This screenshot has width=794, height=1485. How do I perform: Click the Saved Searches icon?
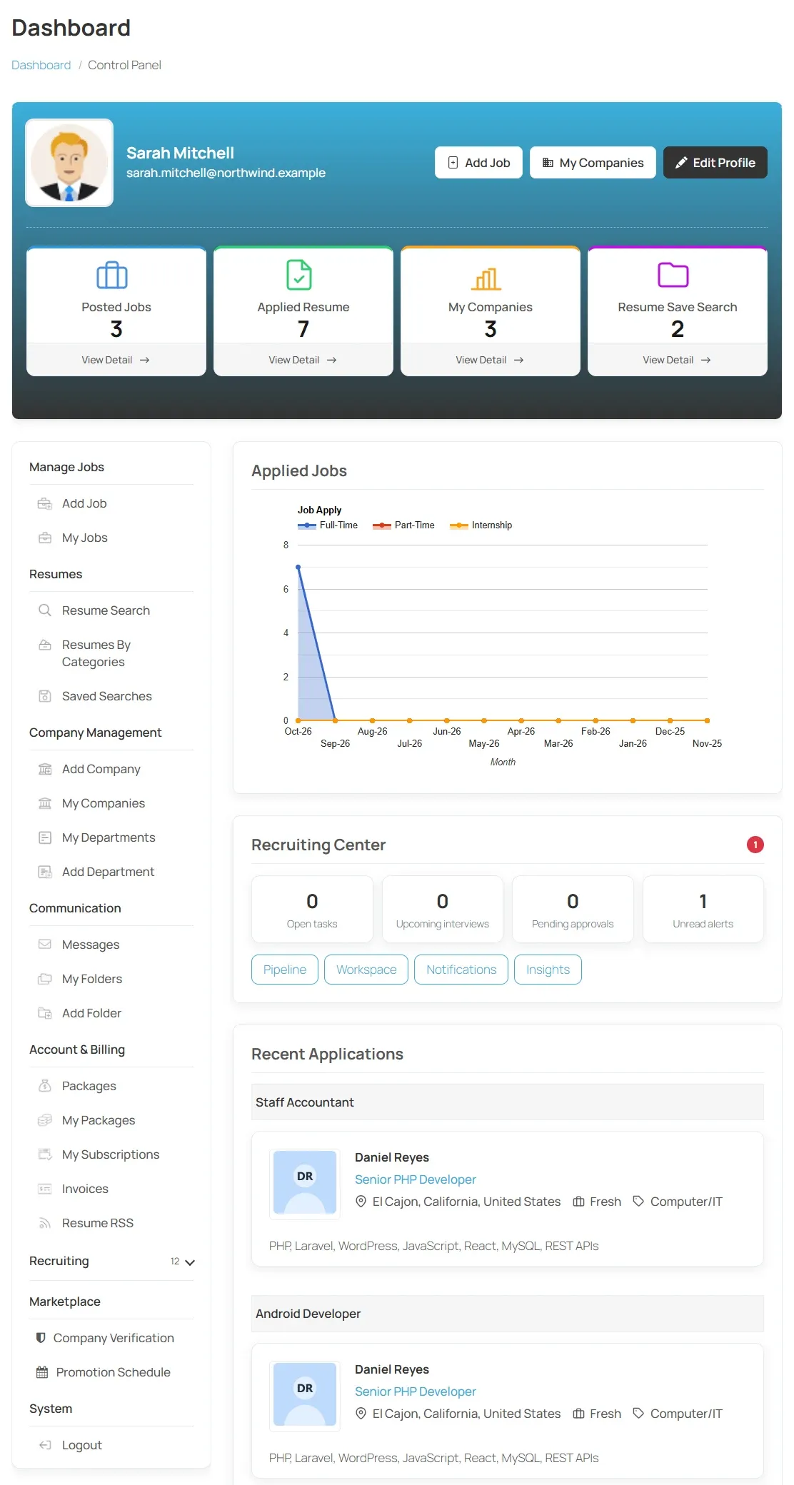[x=45, y=696]
